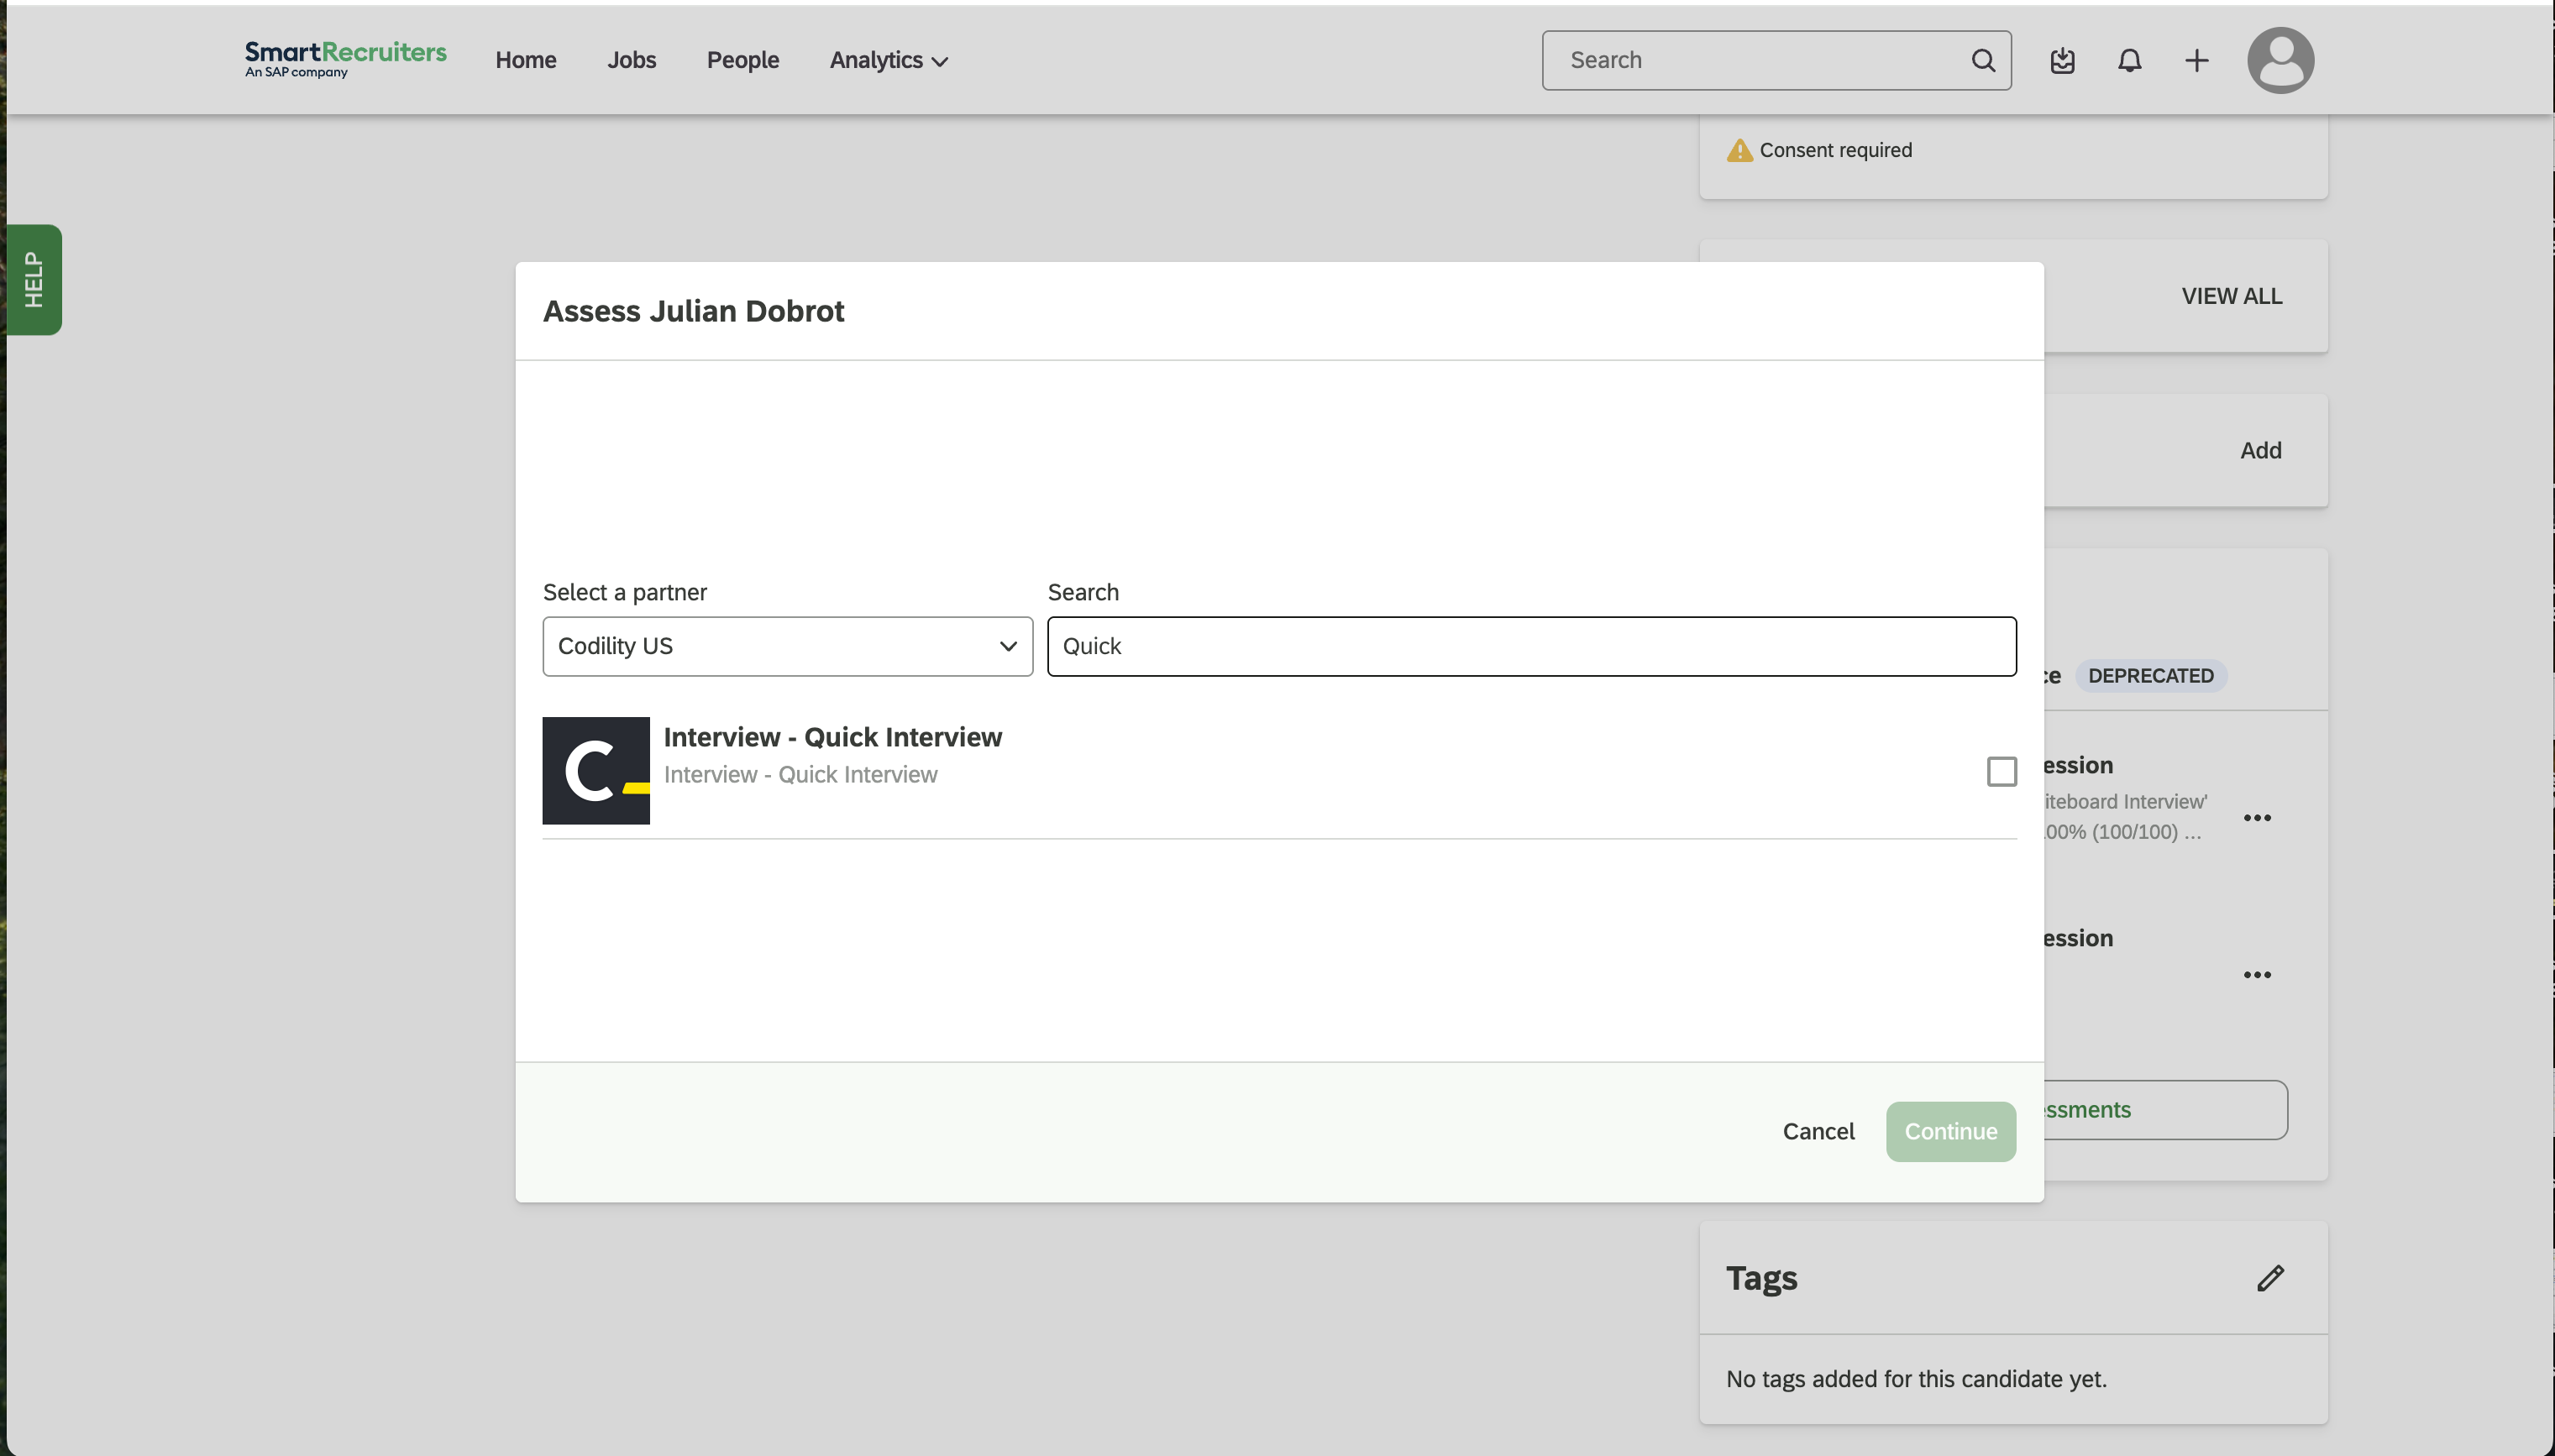Image resolution: width=2555 pixels, height=1456 pixels.
Task: Click the assessments button behind the dialog
Action: (x=2165, y=1109)
